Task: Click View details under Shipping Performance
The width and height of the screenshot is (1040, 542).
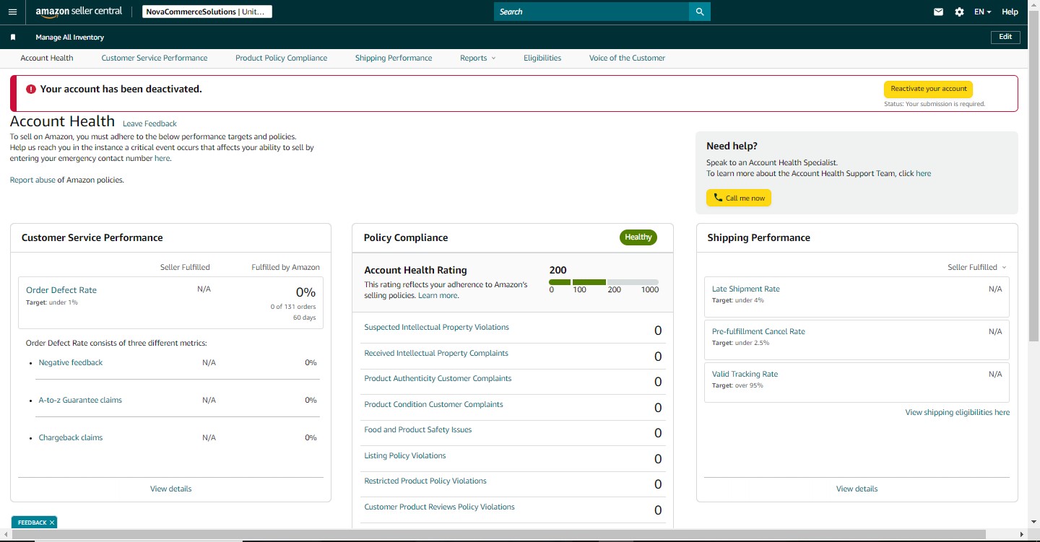Action: click(x=857, y=489)
